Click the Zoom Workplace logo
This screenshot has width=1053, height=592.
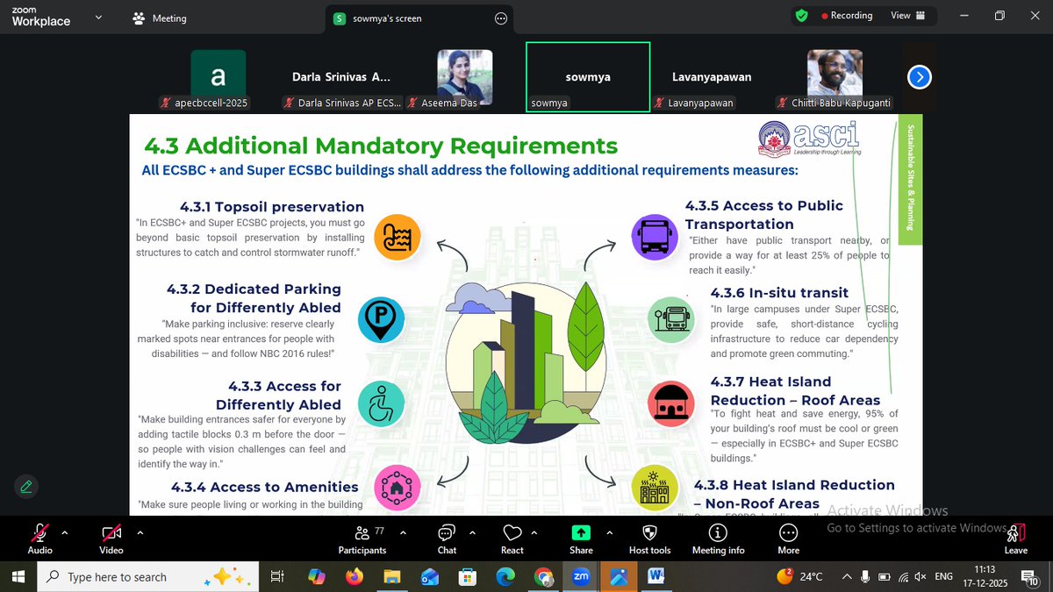tap(40, 17)
